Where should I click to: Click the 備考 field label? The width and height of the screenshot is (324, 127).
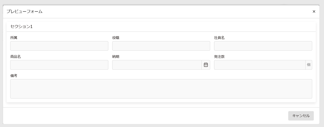point(14,76)
